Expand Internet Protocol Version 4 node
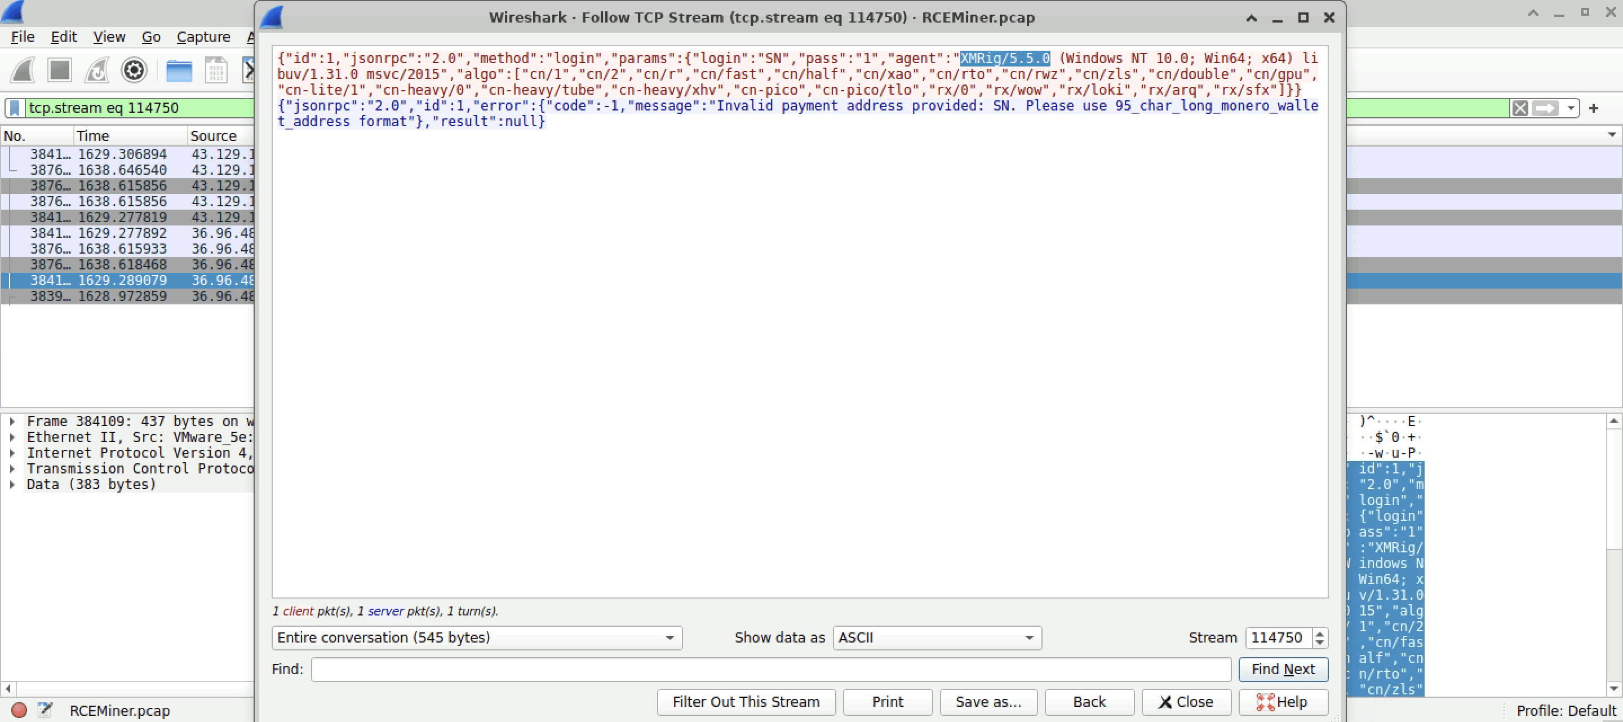Screen dimensions: 1623x722 click(12, 453)
